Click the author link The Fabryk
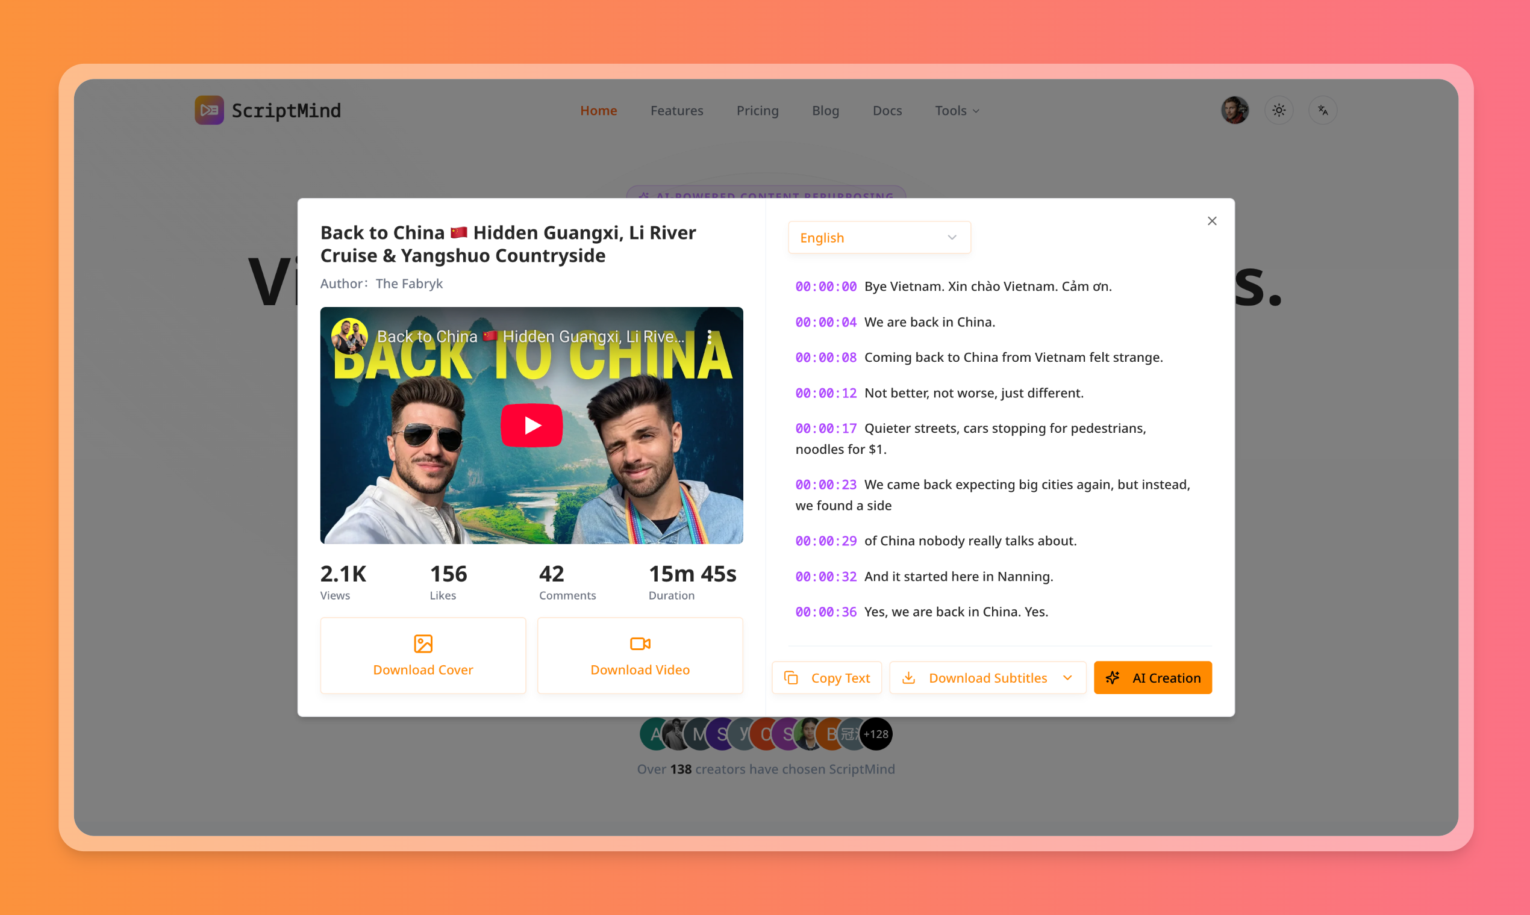Viewport: 1530px width, 915px height. [409, 284]
